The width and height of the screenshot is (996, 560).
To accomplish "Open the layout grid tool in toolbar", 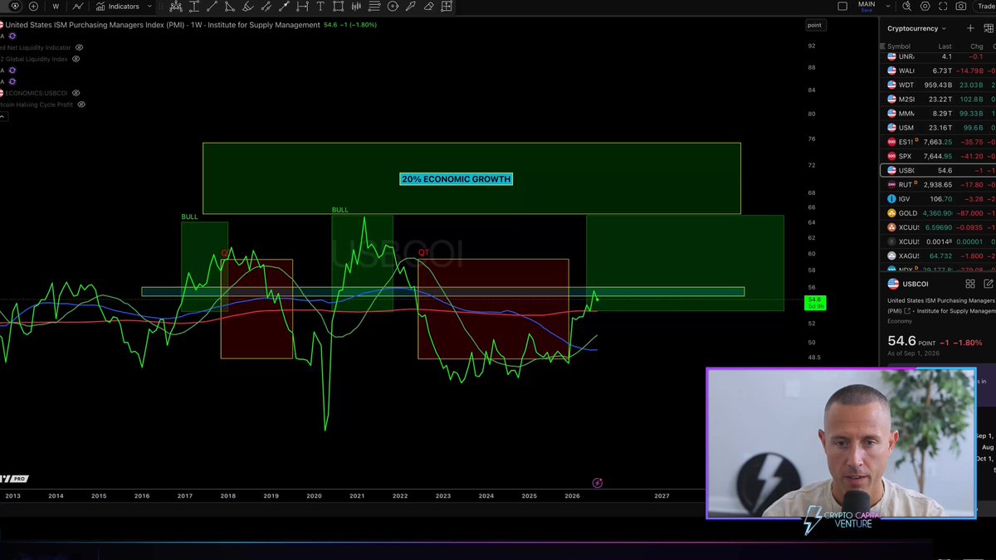I will 447,6.
